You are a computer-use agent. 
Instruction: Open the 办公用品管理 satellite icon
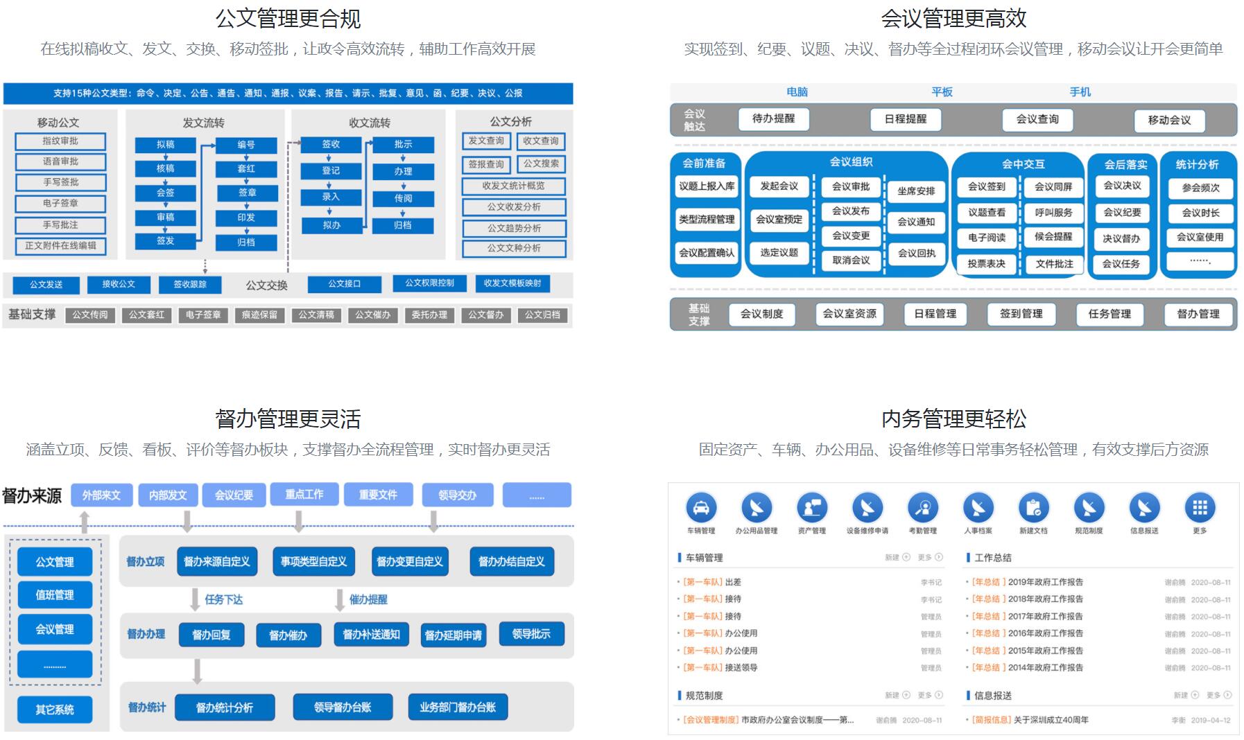click(x=757, y=508)
